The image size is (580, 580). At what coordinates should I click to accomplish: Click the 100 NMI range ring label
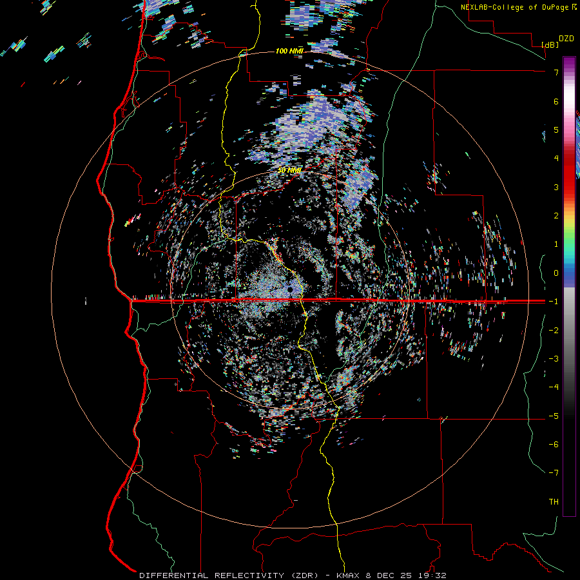pyautogui.click(x=289, y=51)
